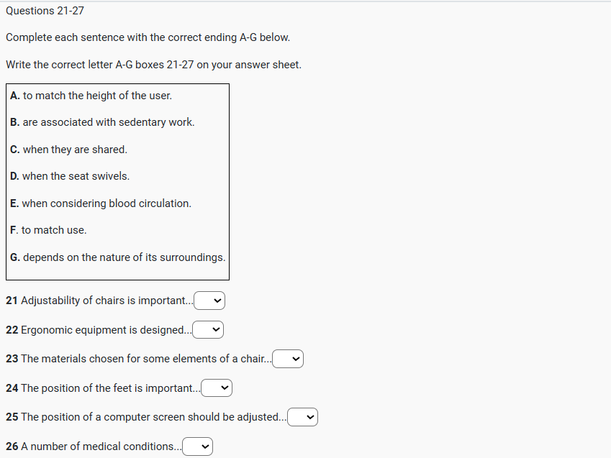Select option F 'to match use'
Image resolution: width=611 pixels, height=458 pixels.
click(x=49, y=230)
